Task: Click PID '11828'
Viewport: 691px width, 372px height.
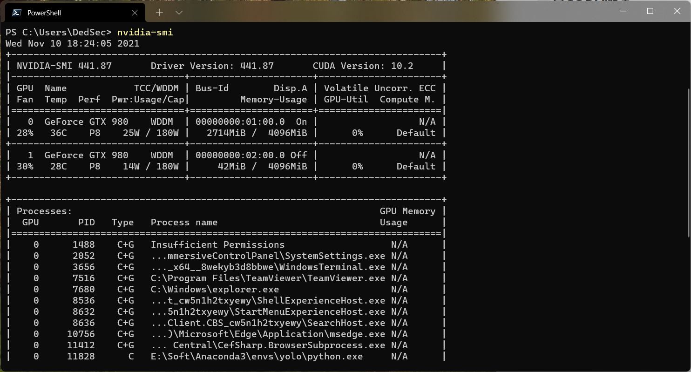Action: [x=81, y=357]
